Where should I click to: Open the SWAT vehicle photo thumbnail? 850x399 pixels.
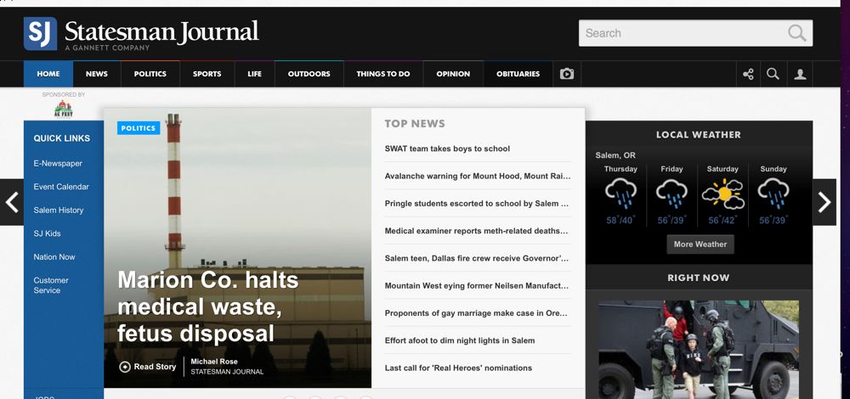[x=698, y=348]
